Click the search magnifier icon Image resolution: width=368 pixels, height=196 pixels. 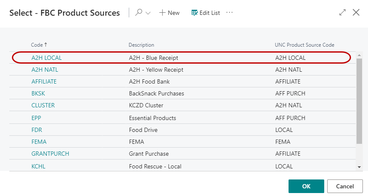pyautogui.click(x=139, y=13)
